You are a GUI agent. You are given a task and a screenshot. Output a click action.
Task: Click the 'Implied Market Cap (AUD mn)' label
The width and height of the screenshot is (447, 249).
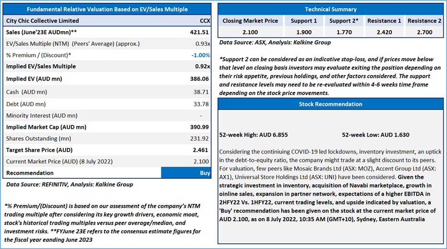point(46,127)
